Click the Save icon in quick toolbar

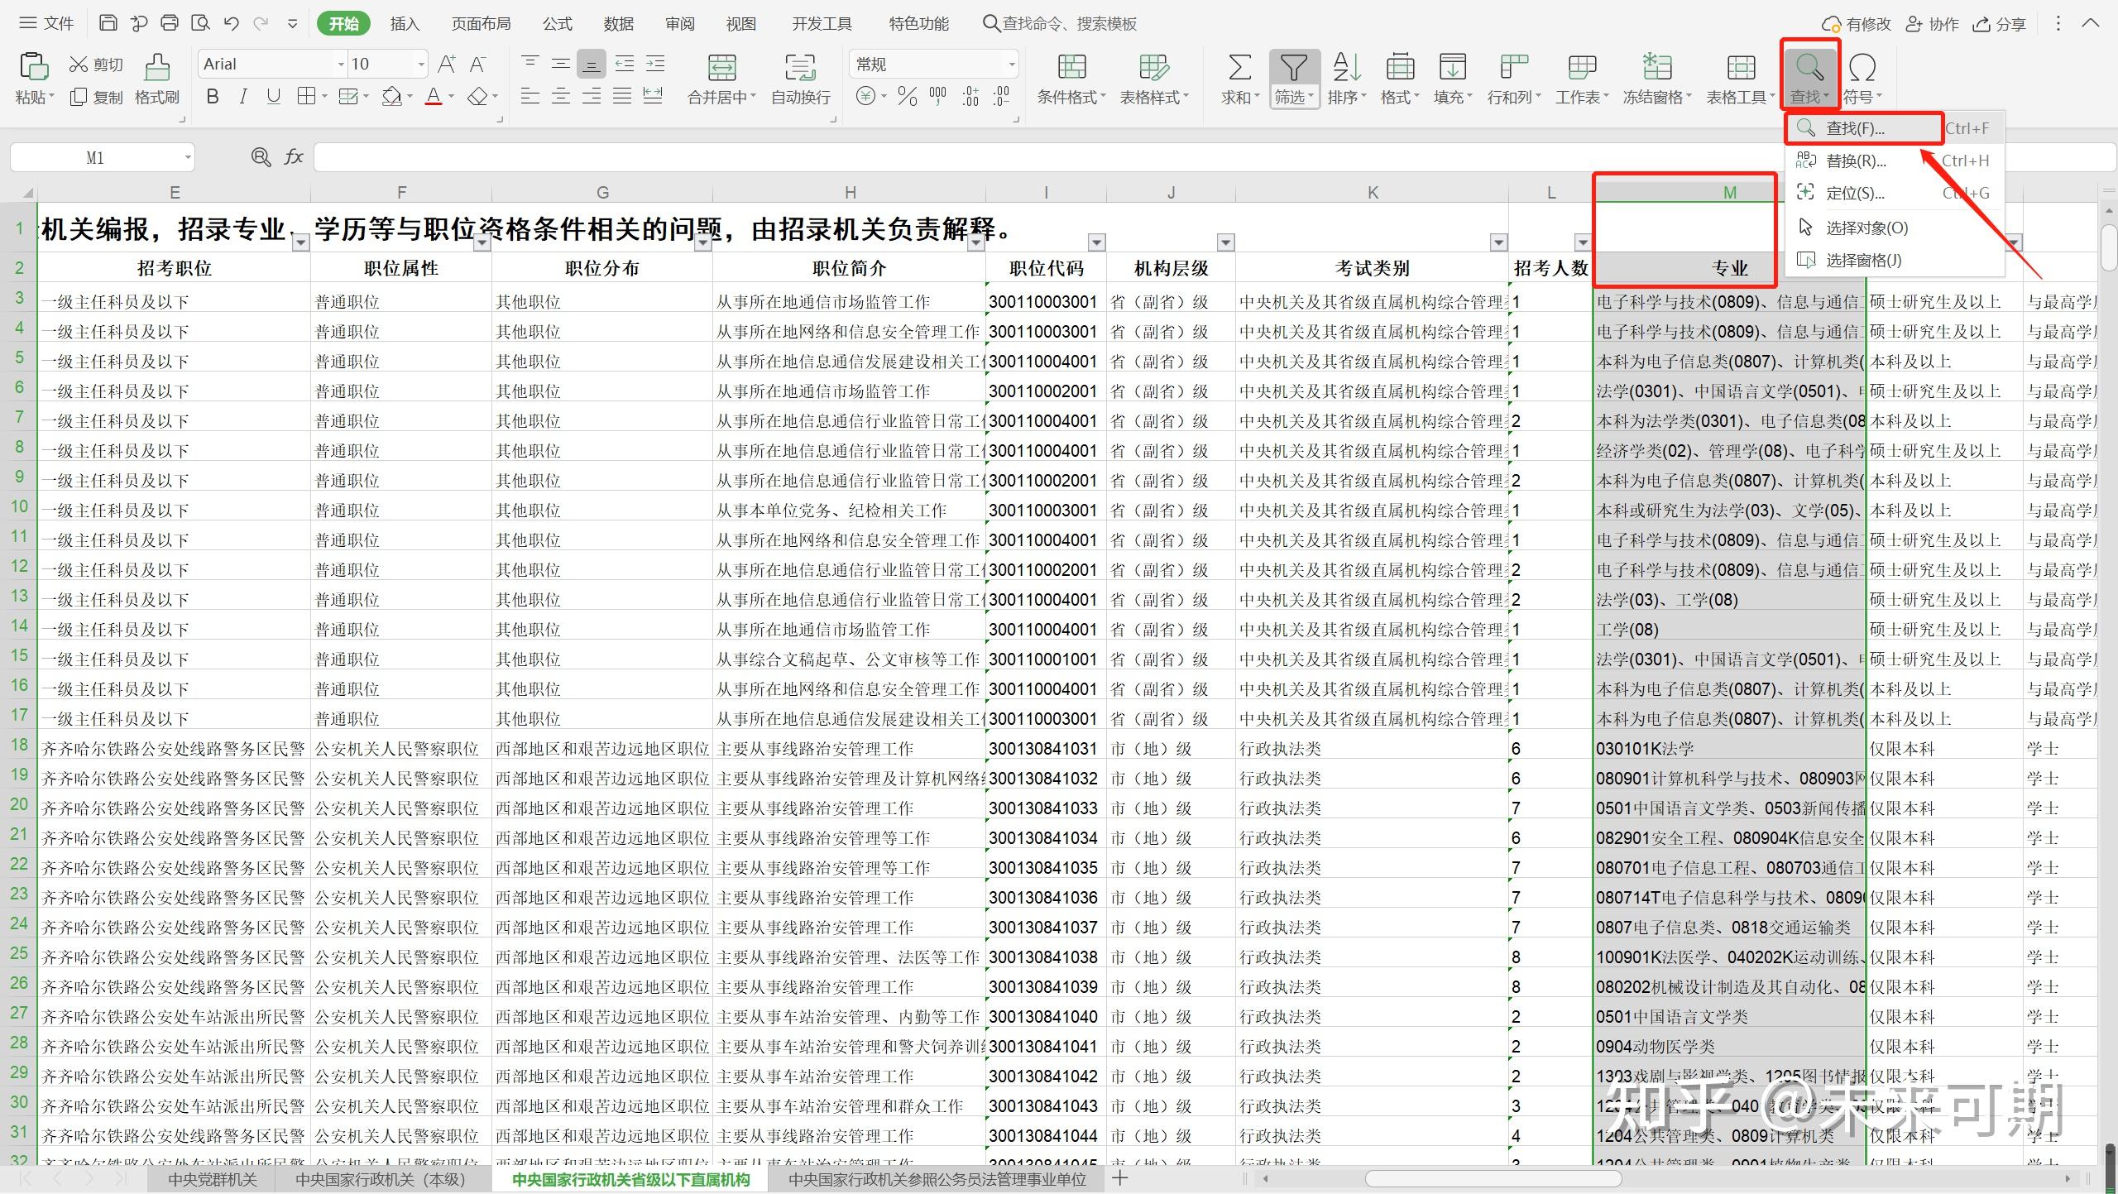click(108, 23)
